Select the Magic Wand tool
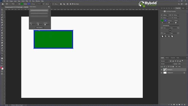188x106 pixels. coord(2,17)
